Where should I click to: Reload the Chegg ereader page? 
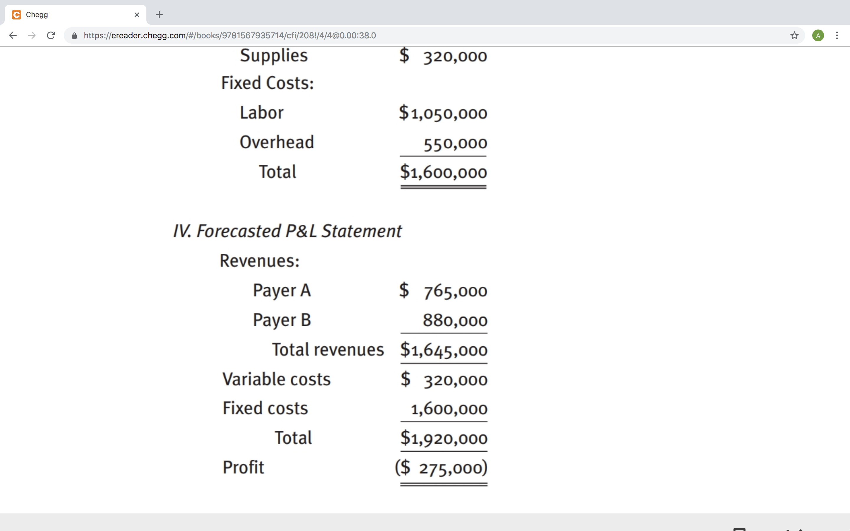coord(51,35)
